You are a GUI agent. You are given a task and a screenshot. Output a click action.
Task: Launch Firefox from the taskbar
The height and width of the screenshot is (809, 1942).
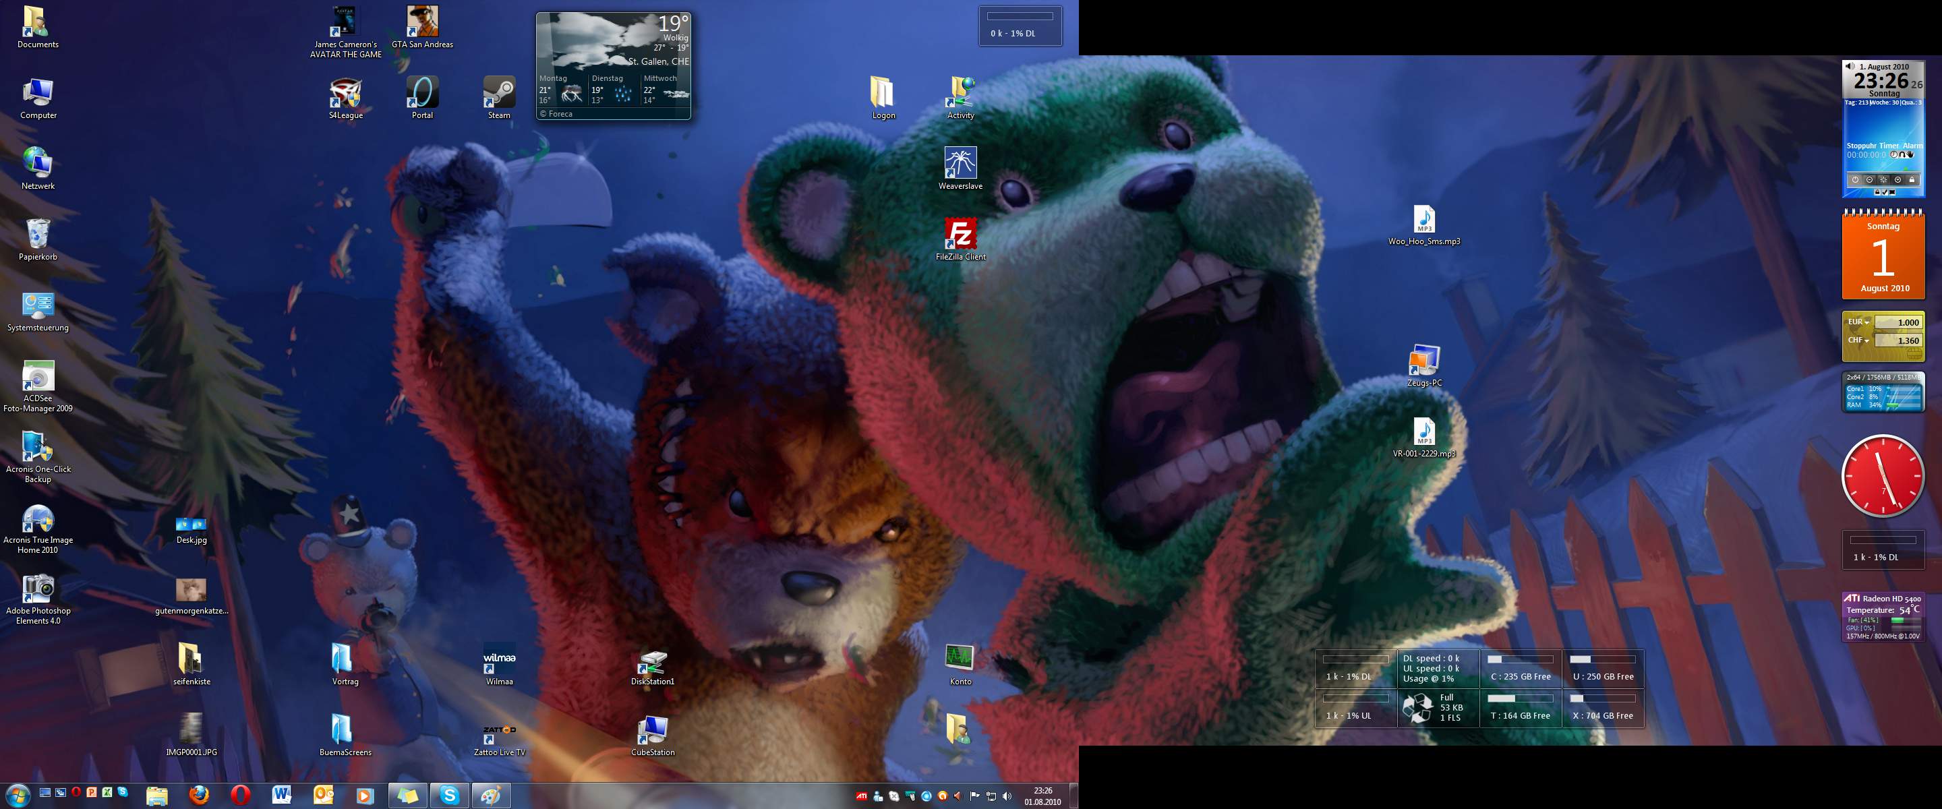199,795
